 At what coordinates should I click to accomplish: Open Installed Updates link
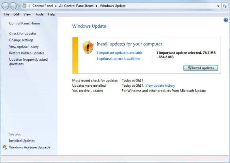[x=22, y=141]
